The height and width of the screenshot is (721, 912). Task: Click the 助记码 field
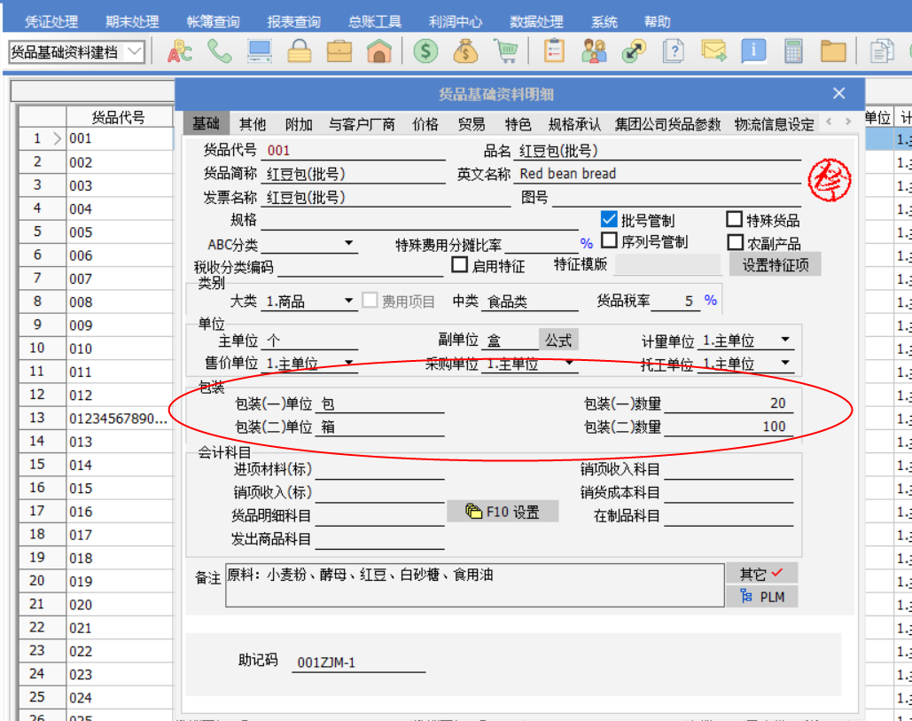pyautogui.click(x=358, y=662)
